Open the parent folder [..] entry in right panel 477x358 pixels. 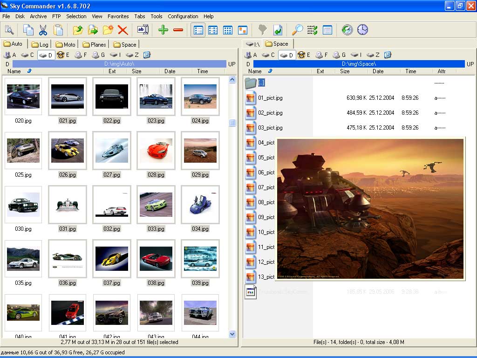(262, 83)
